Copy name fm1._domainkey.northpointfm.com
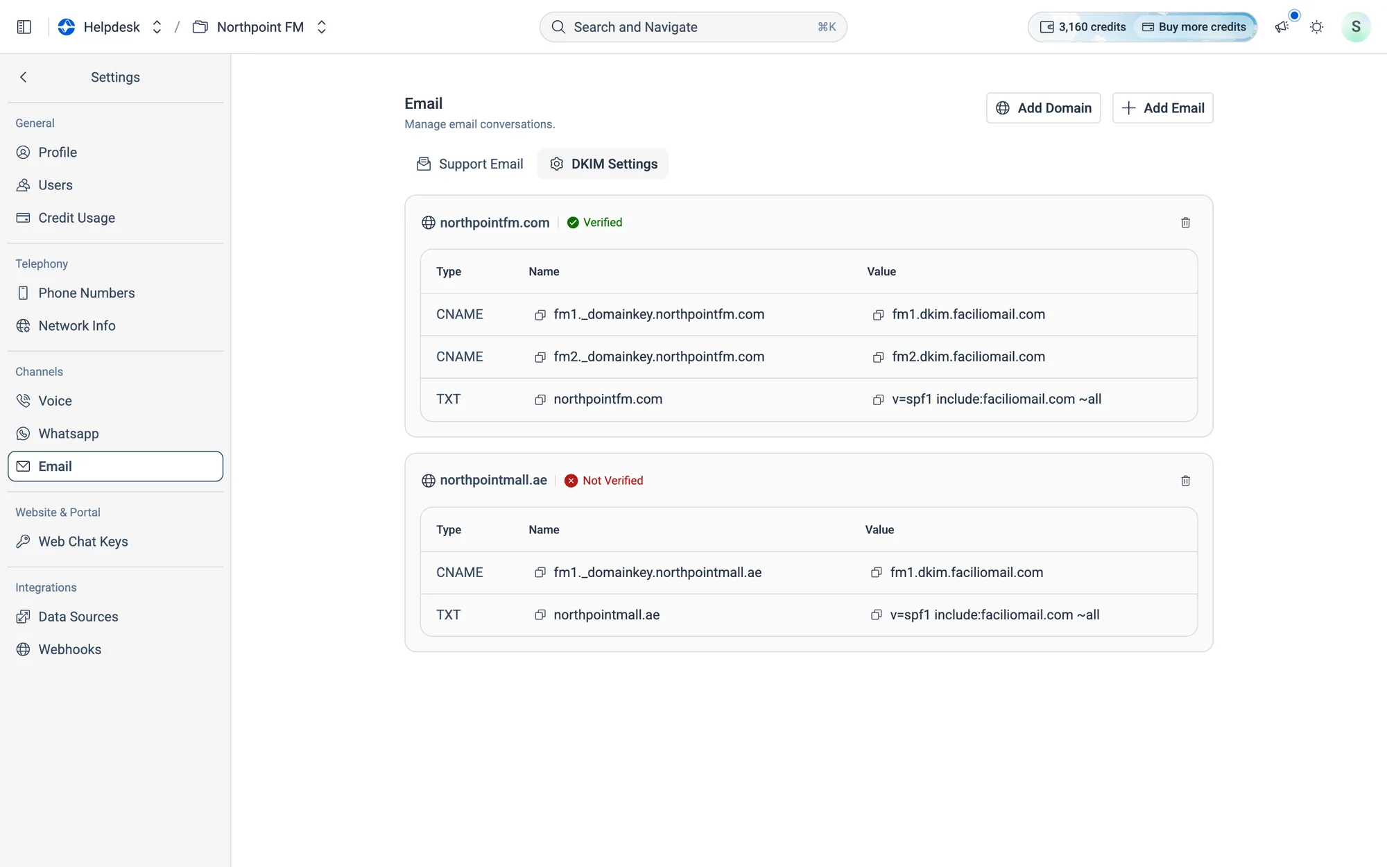This screenshot has height=867, width=1387. click(x=540, y=315)
